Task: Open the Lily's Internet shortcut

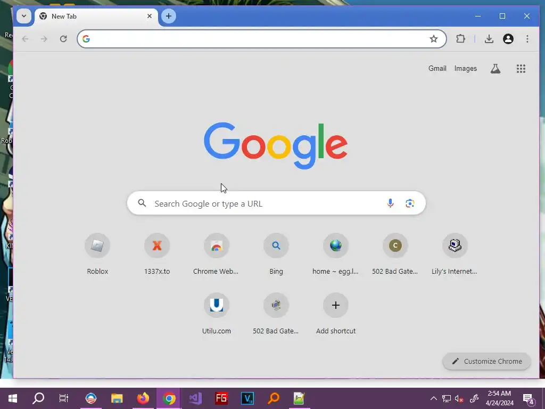Action: tap(455, 254)
